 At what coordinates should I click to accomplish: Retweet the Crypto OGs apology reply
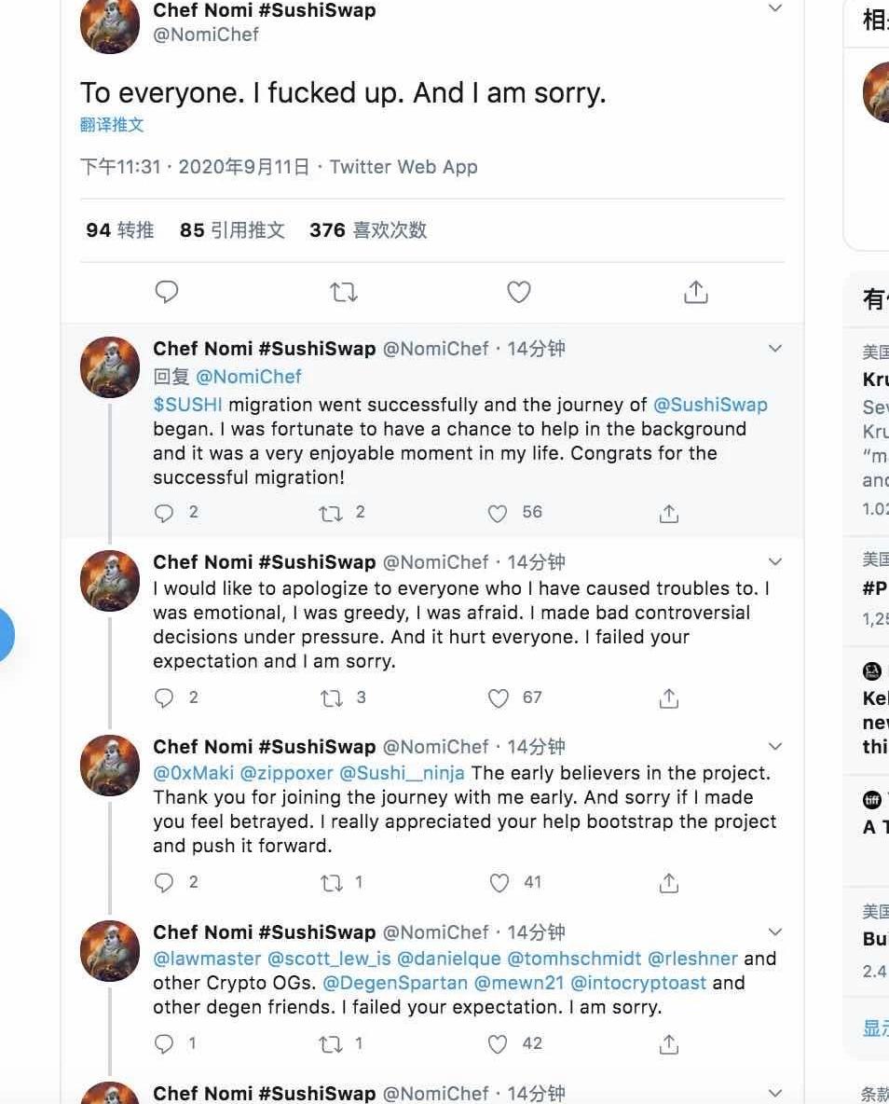[331, 1044]
